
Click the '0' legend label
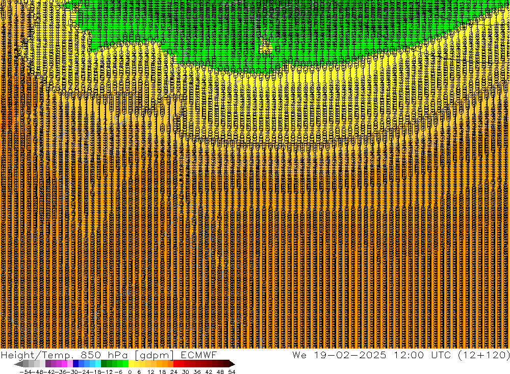(x=130, y=372)
